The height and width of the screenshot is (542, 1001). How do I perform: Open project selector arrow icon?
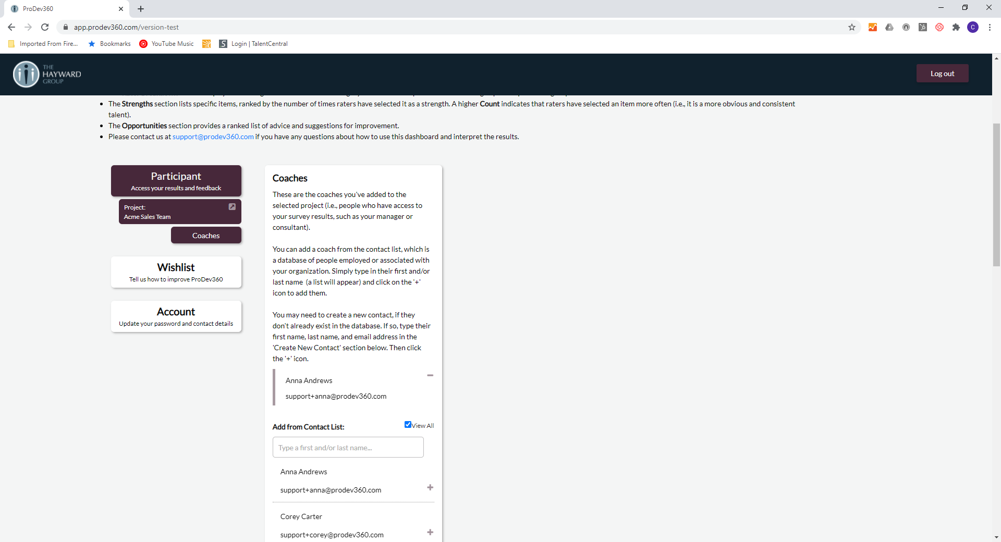click(x=232, y=207)
